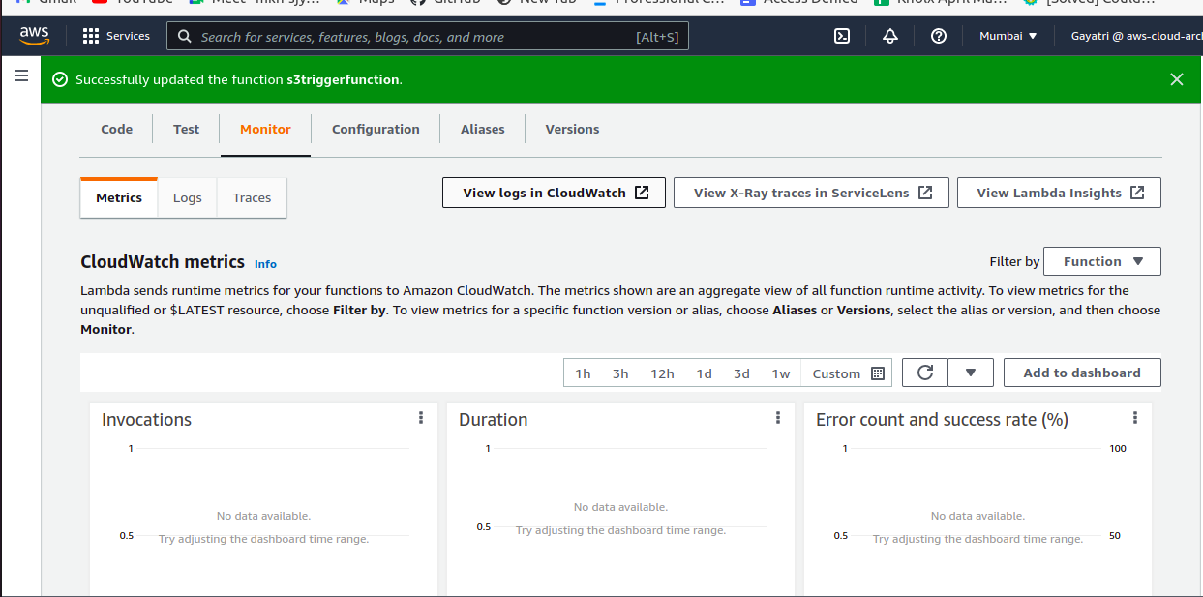The image size is (1203, 597).
Task: Switch to the Traces sub-tab
Action: click(x=252, y=197)
